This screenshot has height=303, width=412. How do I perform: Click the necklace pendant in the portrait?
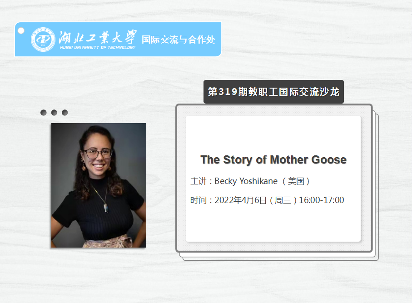click(106, 208)
